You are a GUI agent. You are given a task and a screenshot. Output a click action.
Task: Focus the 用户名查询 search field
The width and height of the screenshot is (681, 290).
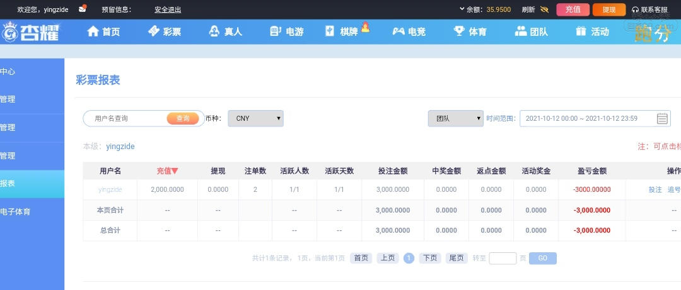tap(125, 118)
